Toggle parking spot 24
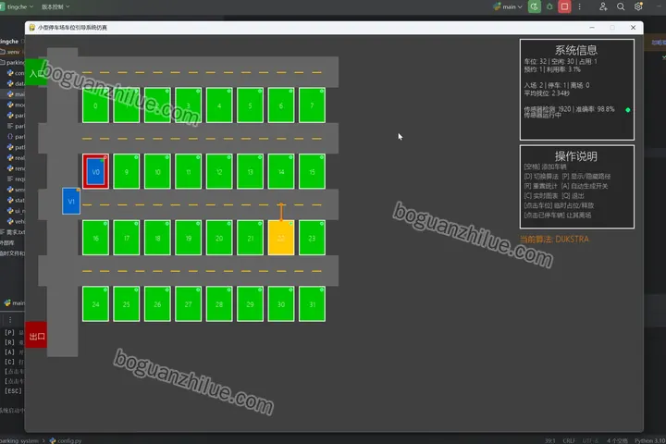Screen dimensions: 666x444 click(95, 304)
